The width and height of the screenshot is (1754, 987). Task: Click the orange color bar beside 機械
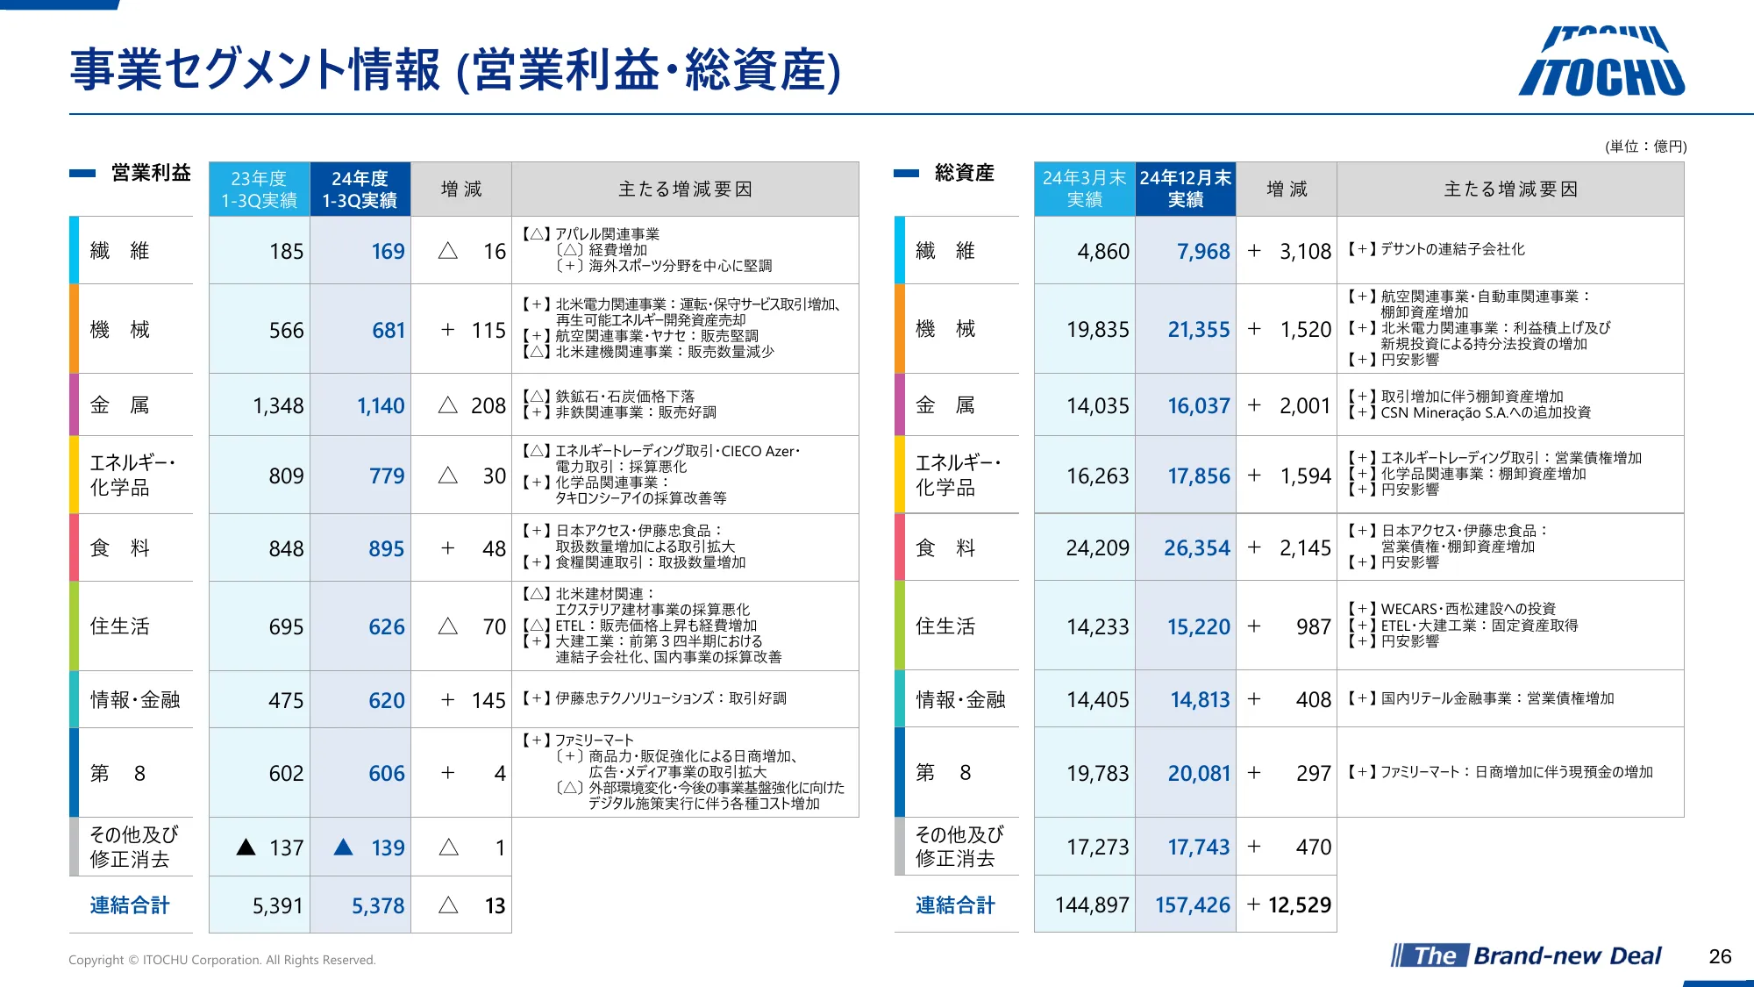[75, 329]
